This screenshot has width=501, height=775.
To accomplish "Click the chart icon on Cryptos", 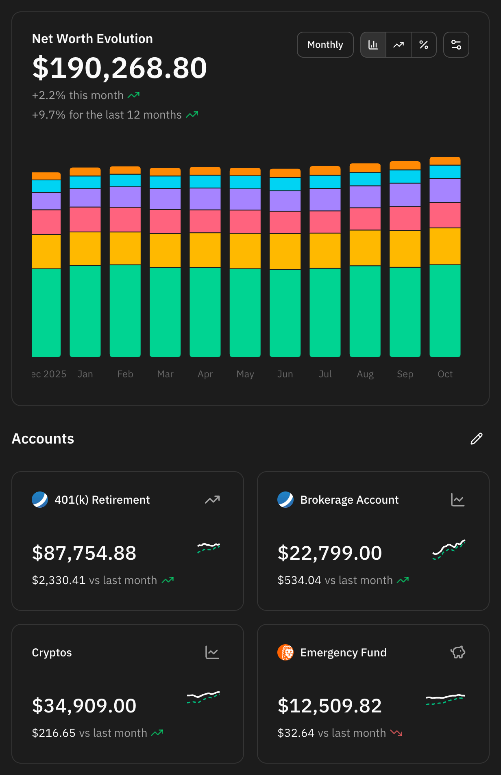I will point(212,652).
